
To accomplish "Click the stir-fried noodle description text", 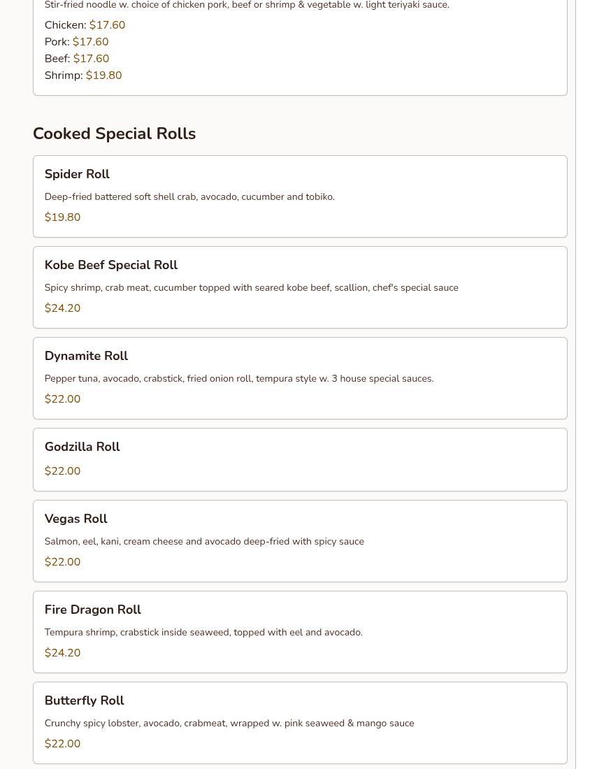I will click(x=246, y=5).
